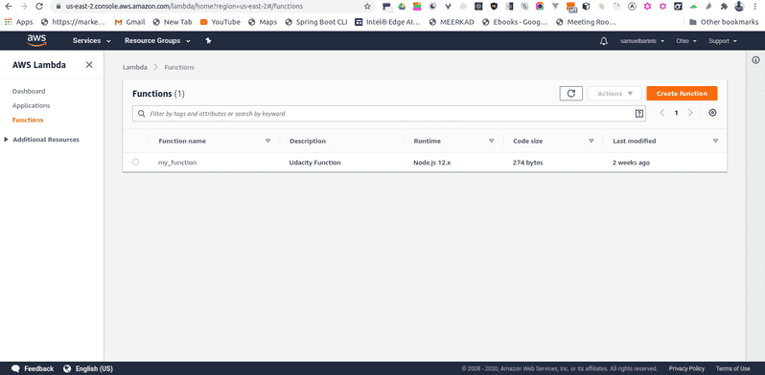Open the Spring Boot CLI bookmark
Image resolution: width=765 pixels, height=375 pixels.
coord(315,22)
